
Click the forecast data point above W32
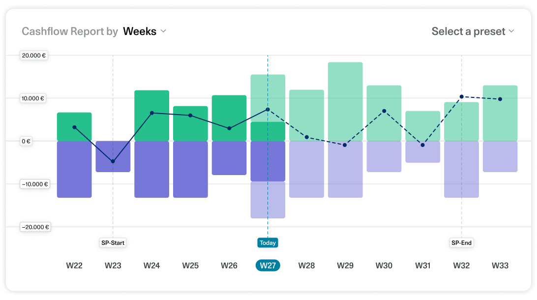point(461,96)
